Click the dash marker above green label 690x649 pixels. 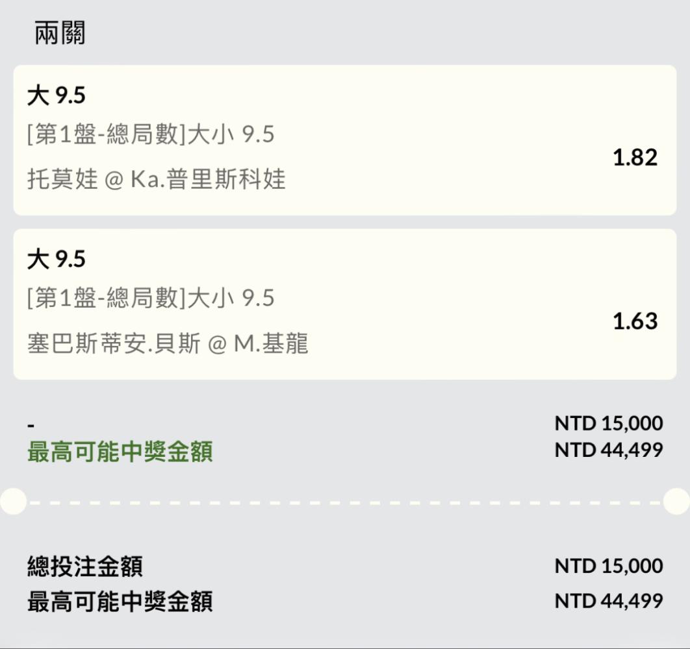pyautogui.click(x=31, y=425)
